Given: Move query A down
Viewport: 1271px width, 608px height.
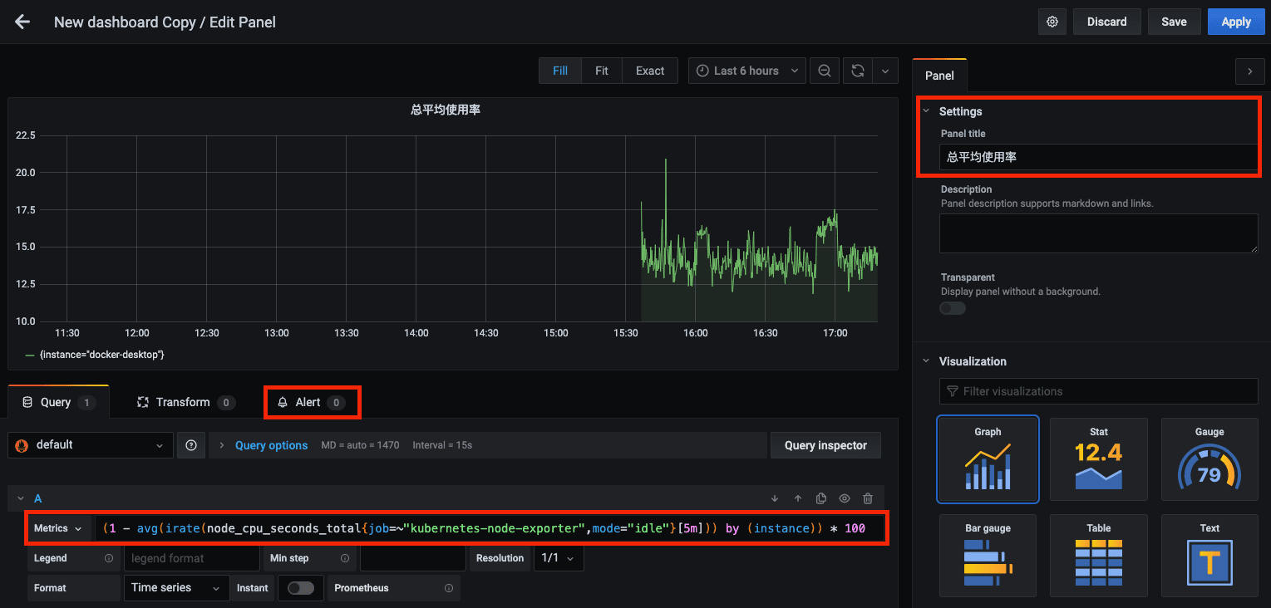Looking at the screenshot, I should coord(775,498).
